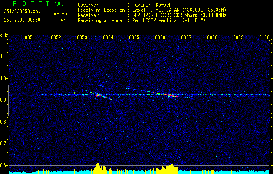This screenshot has width=273, height=174.
Task: Click the 0056 time marker
Action: point(160,37)
